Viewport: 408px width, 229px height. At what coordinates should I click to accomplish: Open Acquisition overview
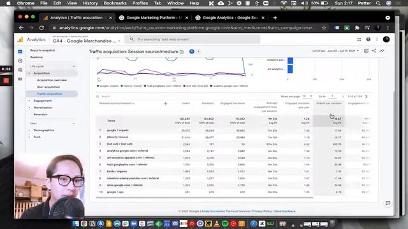[x=52, y=80]
